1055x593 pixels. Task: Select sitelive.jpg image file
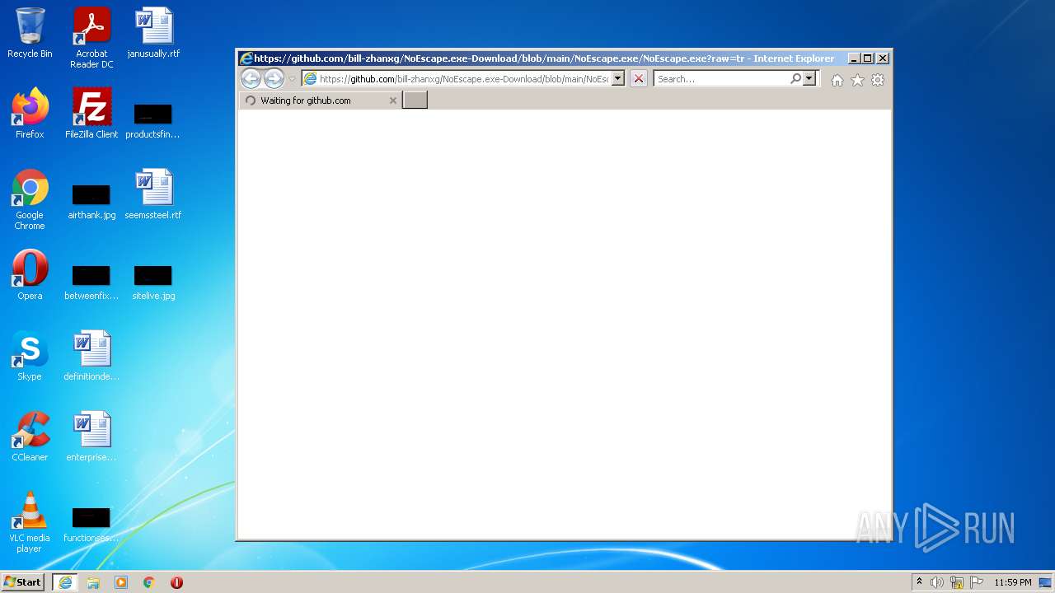pyautogui.click(x=153, y=282)
